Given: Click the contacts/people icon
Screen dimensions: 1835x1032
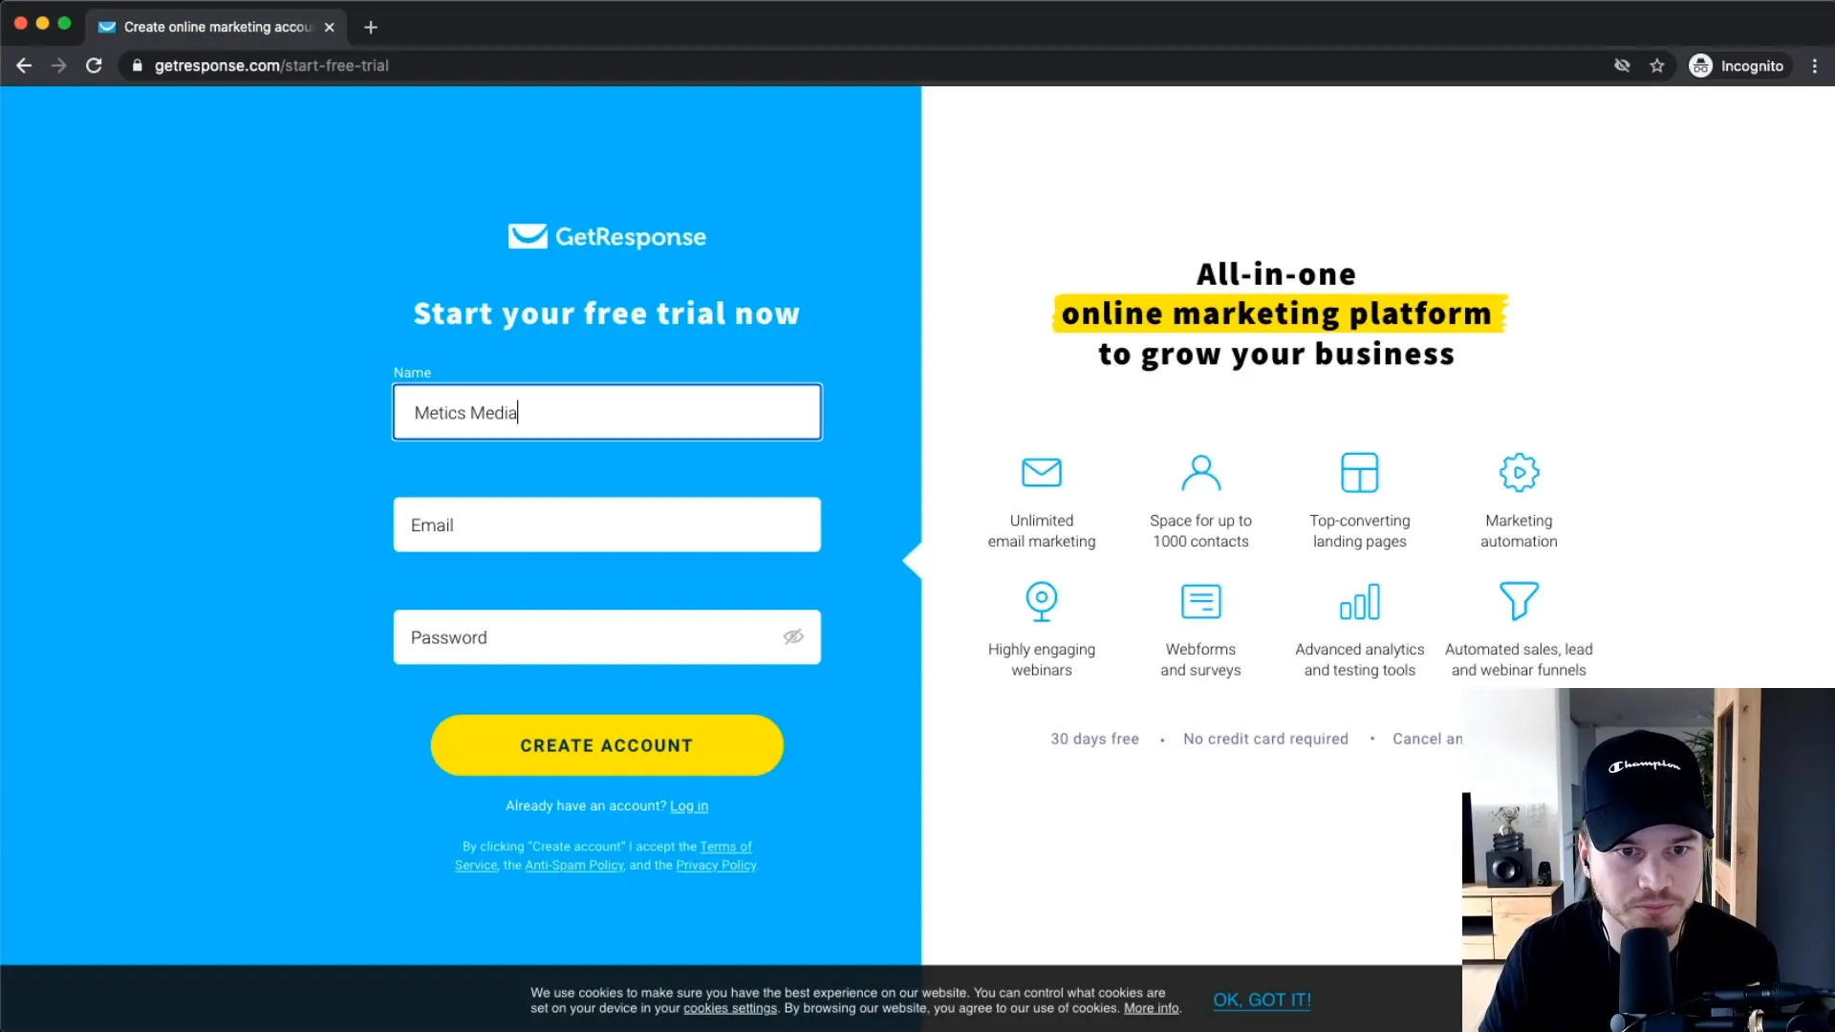Looking at the screenshot, I should pos(1201,471).
